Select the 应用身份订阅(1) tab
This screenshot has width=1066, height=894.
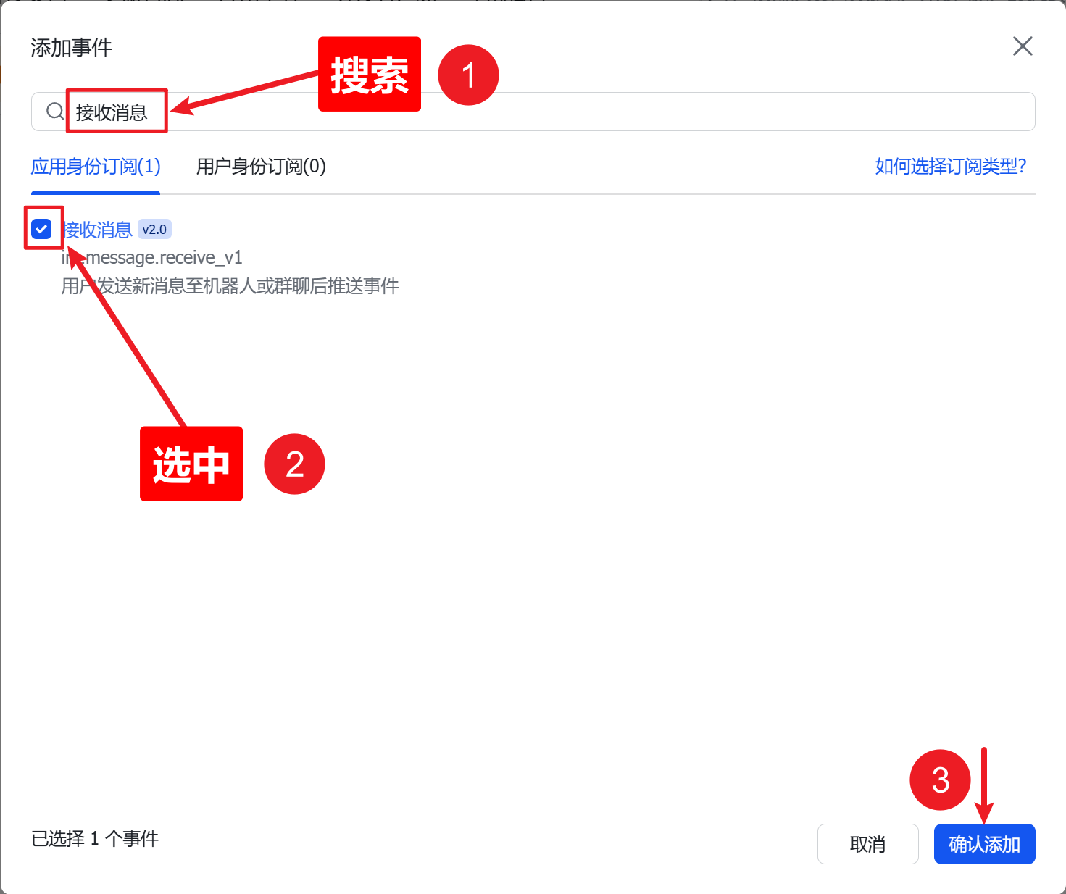[95, 167]
